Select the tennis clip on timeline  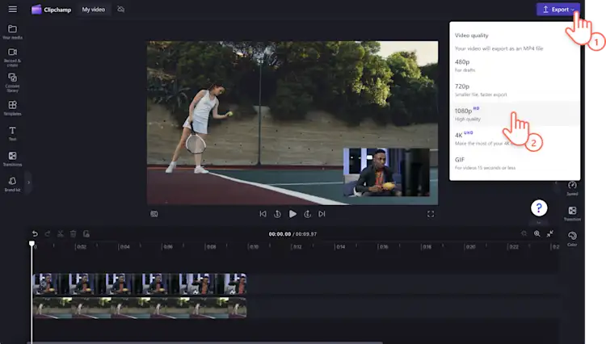(x=140, y=308)
